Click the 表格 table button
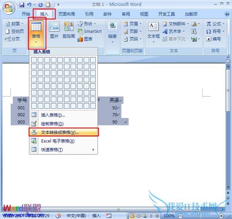Screen dimensions: 232x219 click(x=36, y=33)
